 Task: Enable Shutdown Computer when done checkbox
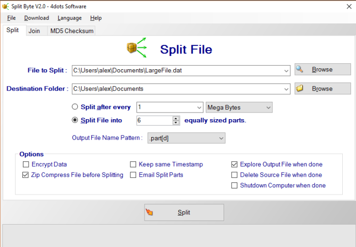point(234,185)
